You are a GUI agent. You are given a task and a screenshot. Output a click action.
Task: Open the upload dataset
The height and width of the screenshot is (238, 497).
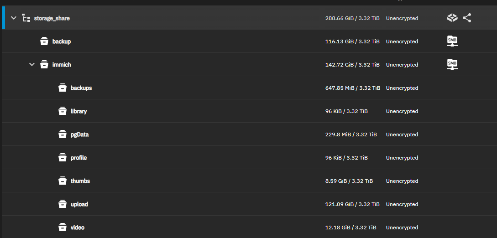[x=79, y=204]
